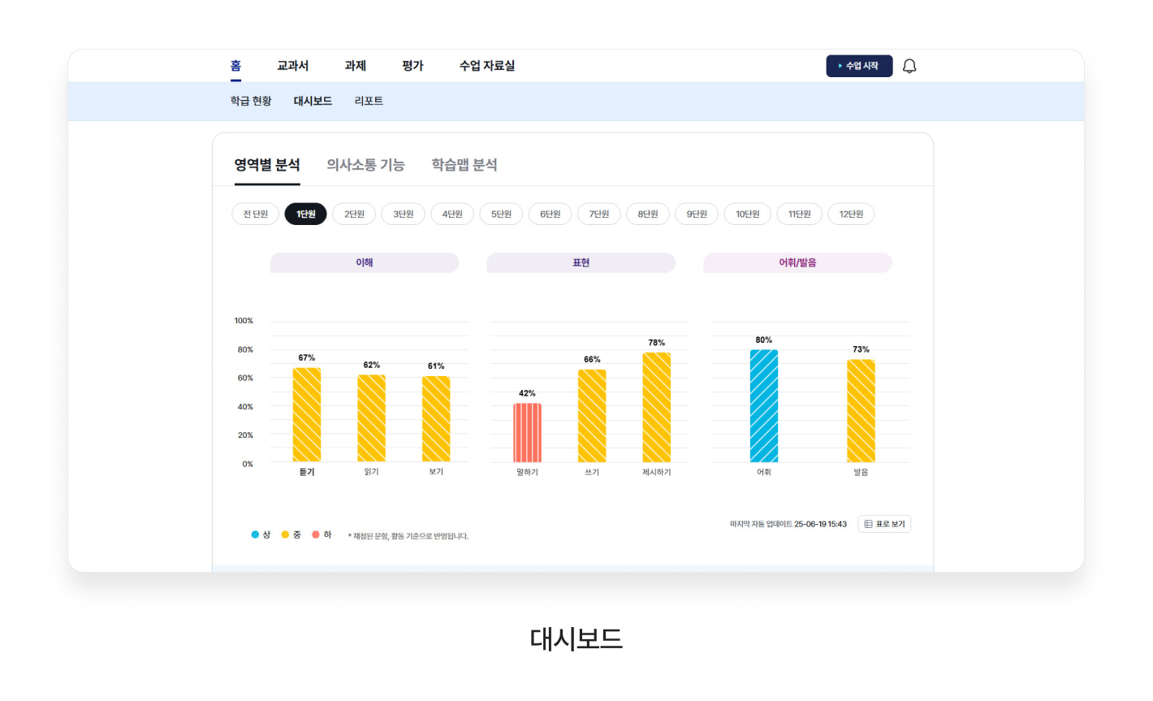
Task: Select the 12단원 unit chip
Action: [851, 214]
